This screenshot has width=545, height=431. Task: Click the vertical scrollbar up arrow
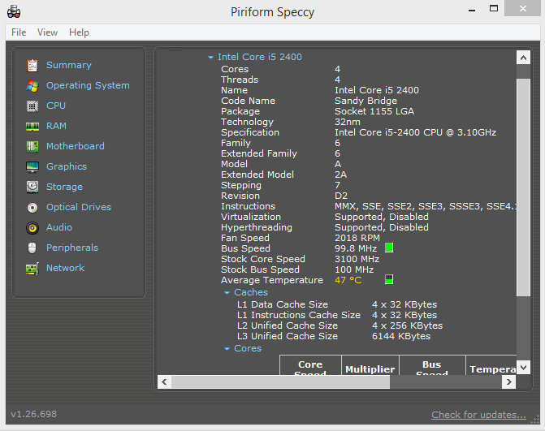[523, 58]
